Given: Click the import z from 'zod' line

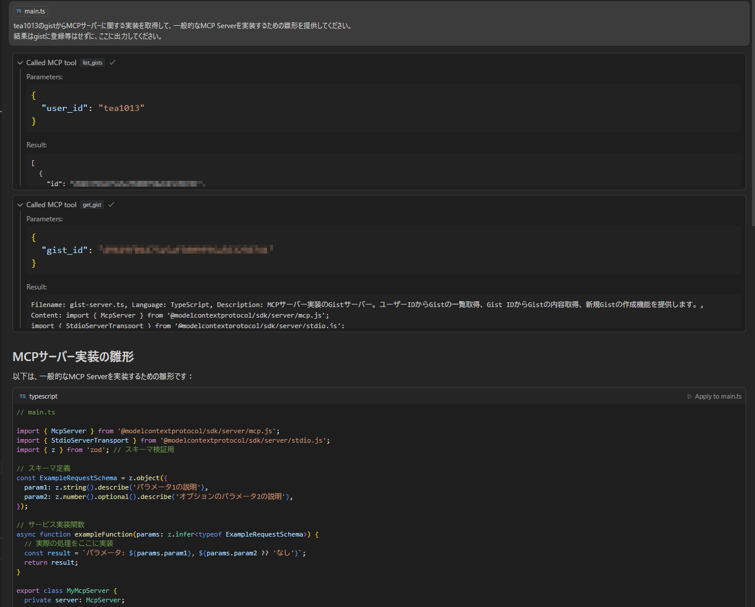Looking at the screenshot, I should click(95, 450).
